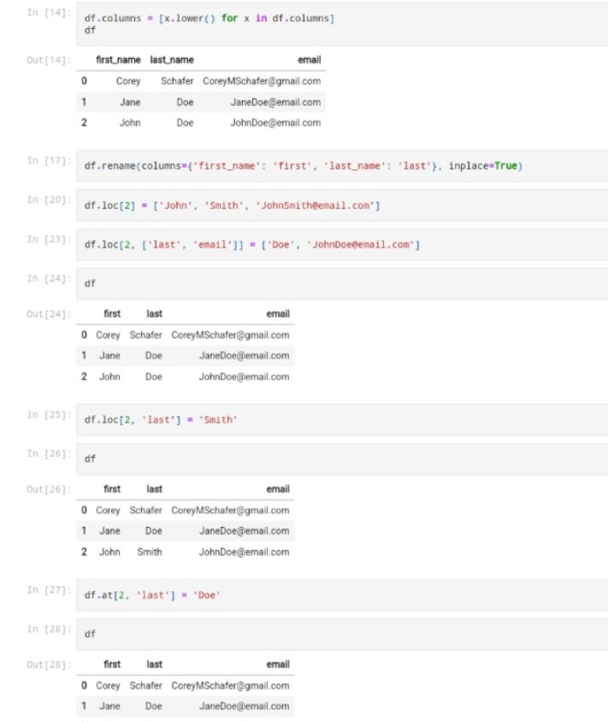Select CoreyMSchafer@gmail.com in Out[26] table

point(231,511)
